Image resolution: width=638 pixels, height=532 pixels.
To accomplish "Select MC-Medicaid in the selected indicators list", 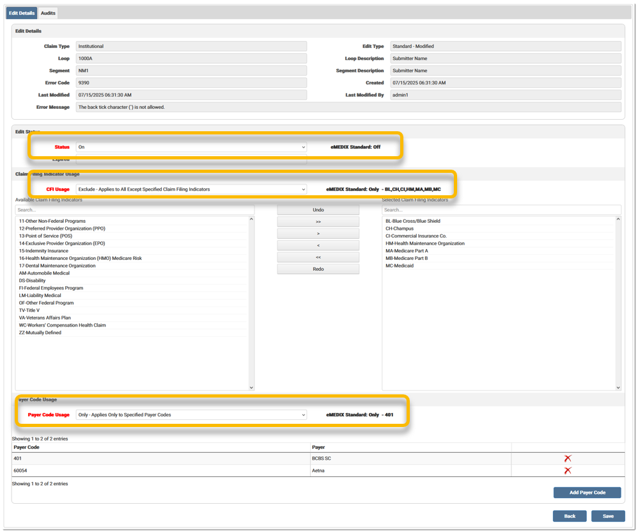I will click(x=400, y=266).
